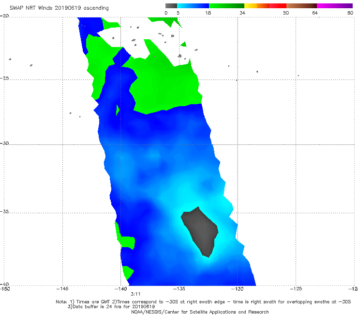
Task: Click the 'SMAP NRT Winds 20190619 ascending' title
Action: coord(59,8)
